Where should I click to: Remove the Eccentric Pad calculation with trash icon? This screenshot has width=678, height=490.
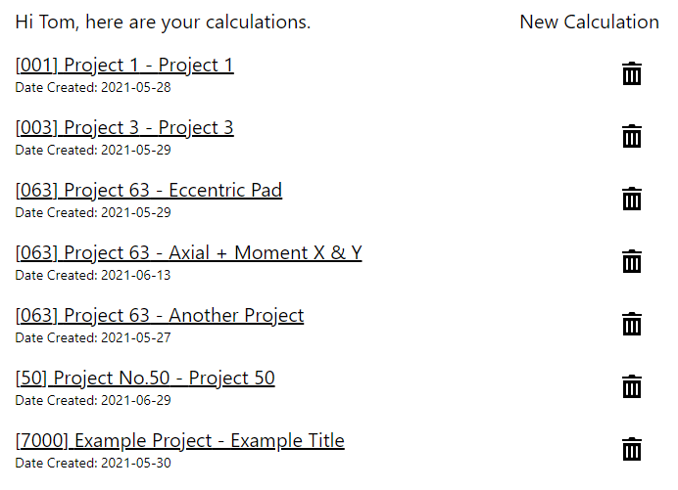click(x=632, y=199)
